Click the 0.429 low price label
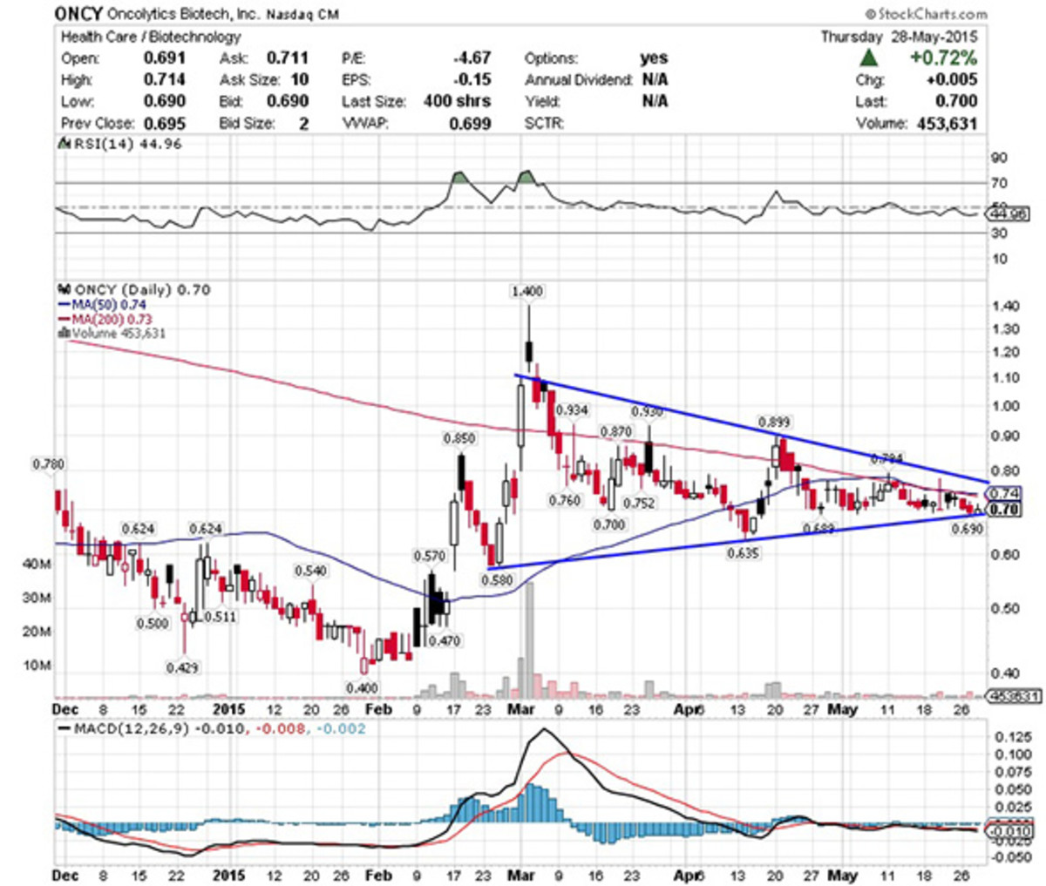This screenshot has width=1046, height=886. click(x=182, y=667)
